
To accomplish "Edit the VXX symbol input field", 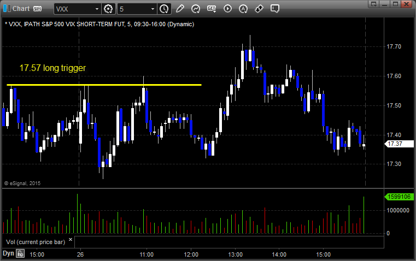I will click(74, 9).
